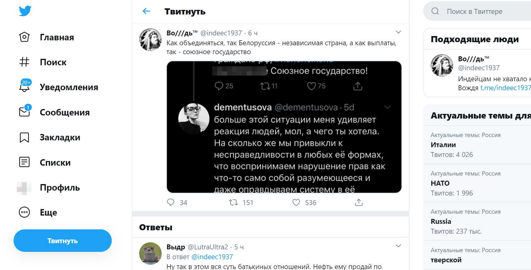Open notifications bell with 20+ badge
The image size is (531, 270).
click(x=24, y=87)
